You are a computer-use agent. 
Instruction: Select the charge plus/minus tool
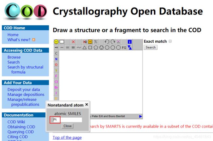(96, 42)
